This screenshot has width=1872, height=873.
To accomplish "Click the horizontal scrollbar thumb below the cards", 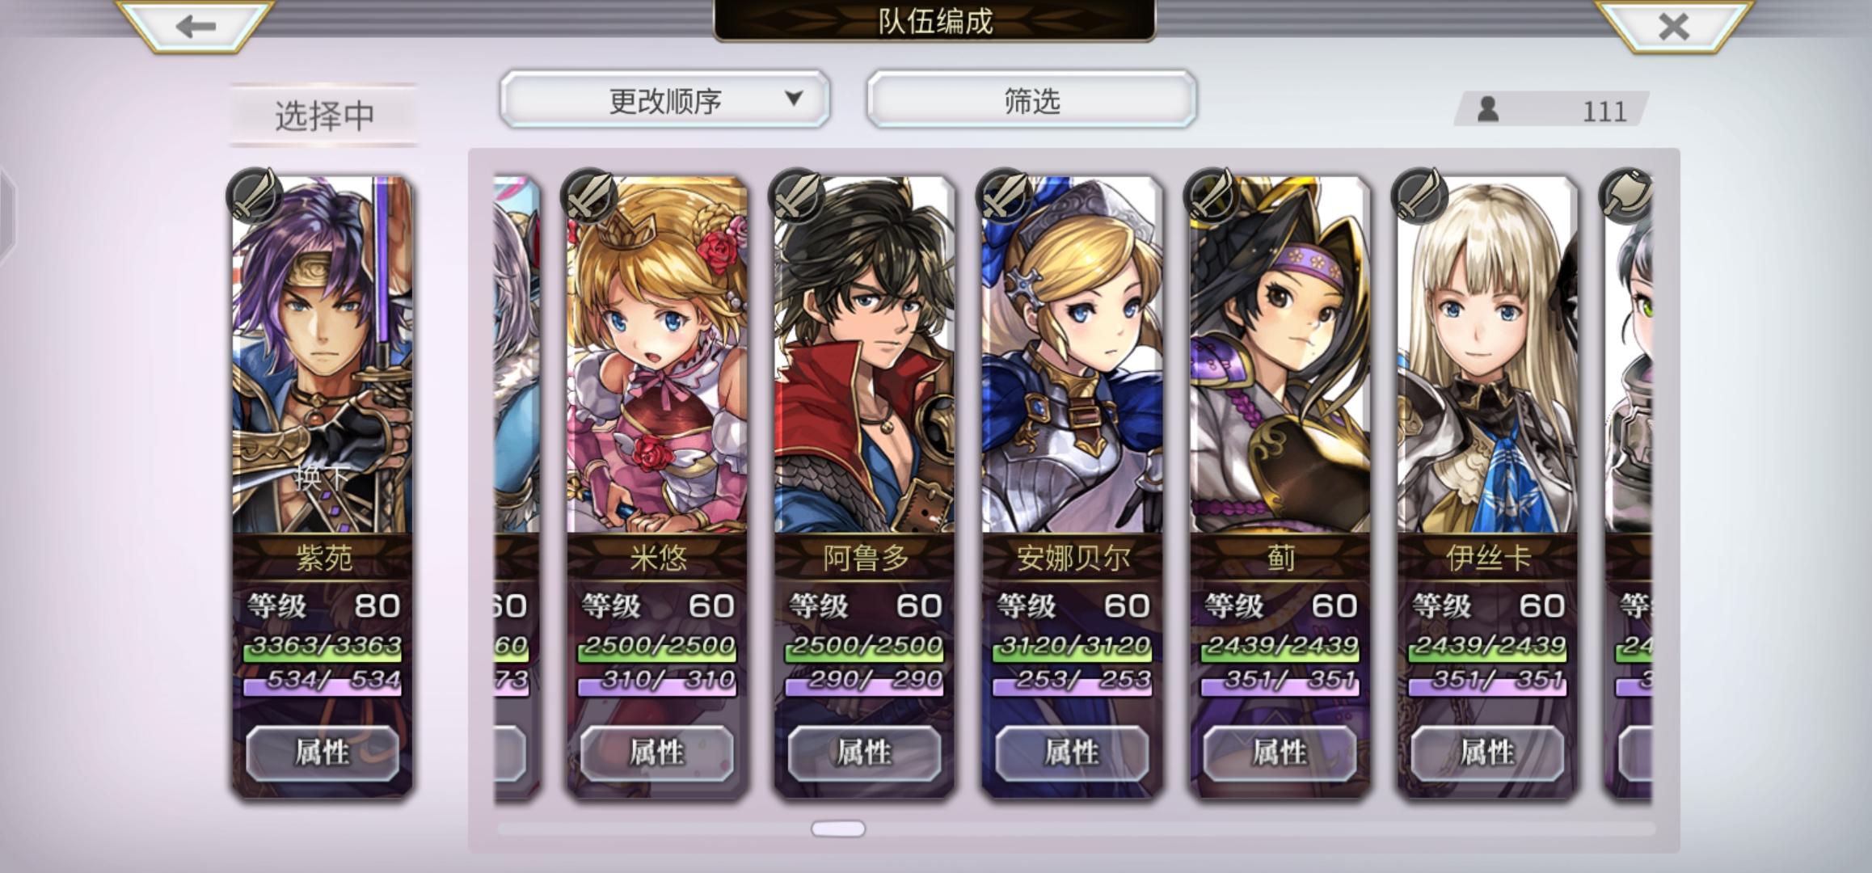I will click(x=838, y=829).
